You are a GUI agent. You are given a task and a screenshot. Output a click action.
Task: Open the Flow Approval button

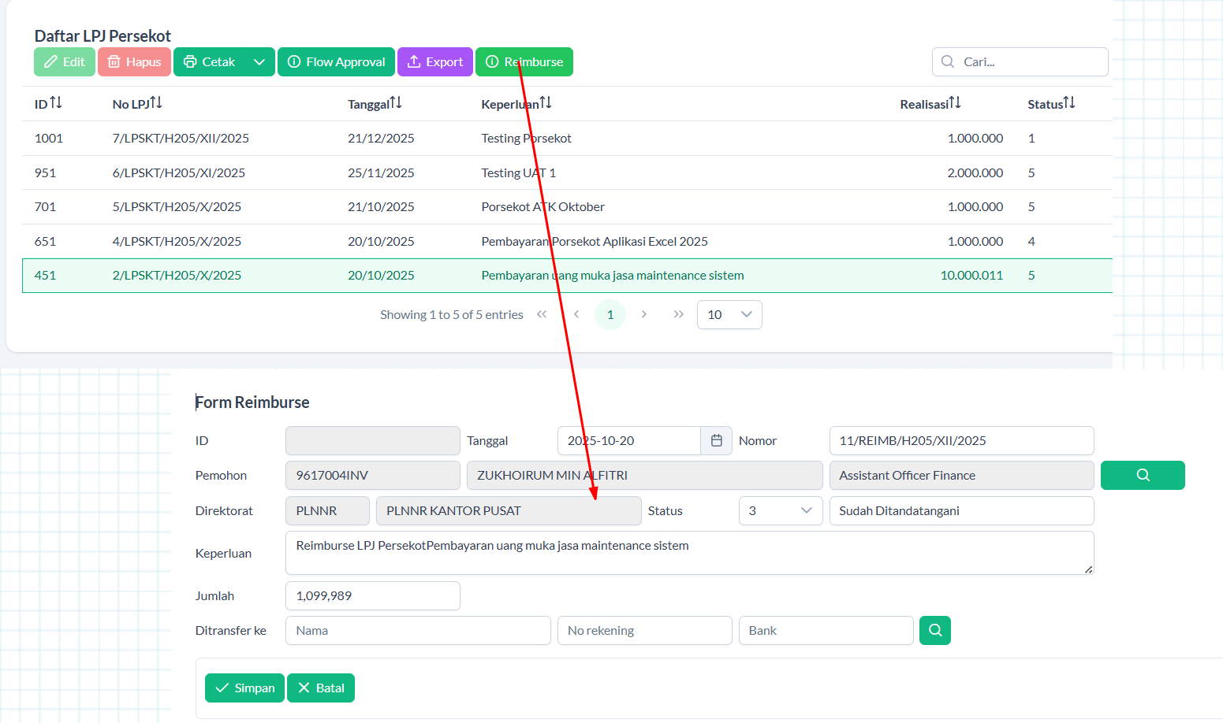pos(336,62)
